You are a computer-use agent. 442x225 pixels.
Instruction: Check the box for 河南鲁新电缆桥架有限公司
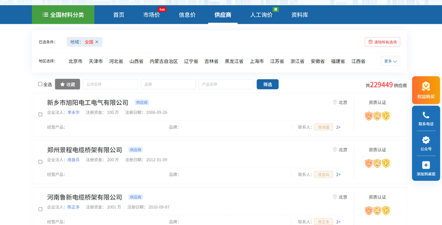40,209
